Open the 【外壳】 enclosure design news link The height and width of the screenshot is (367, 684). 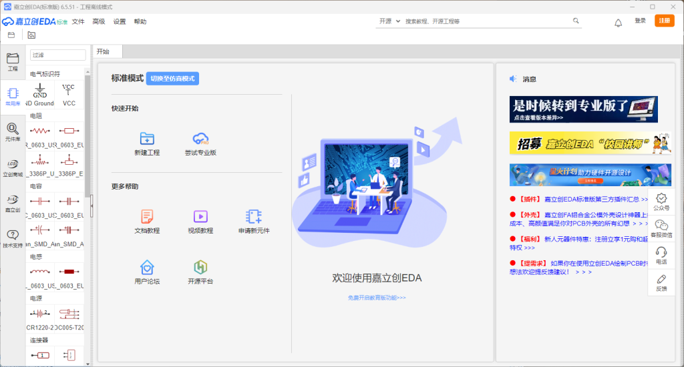579,220
